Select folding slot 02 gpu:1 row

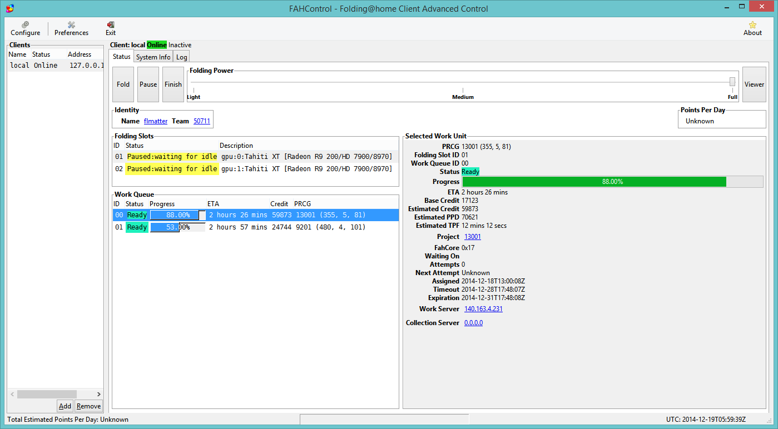[255, 169]
